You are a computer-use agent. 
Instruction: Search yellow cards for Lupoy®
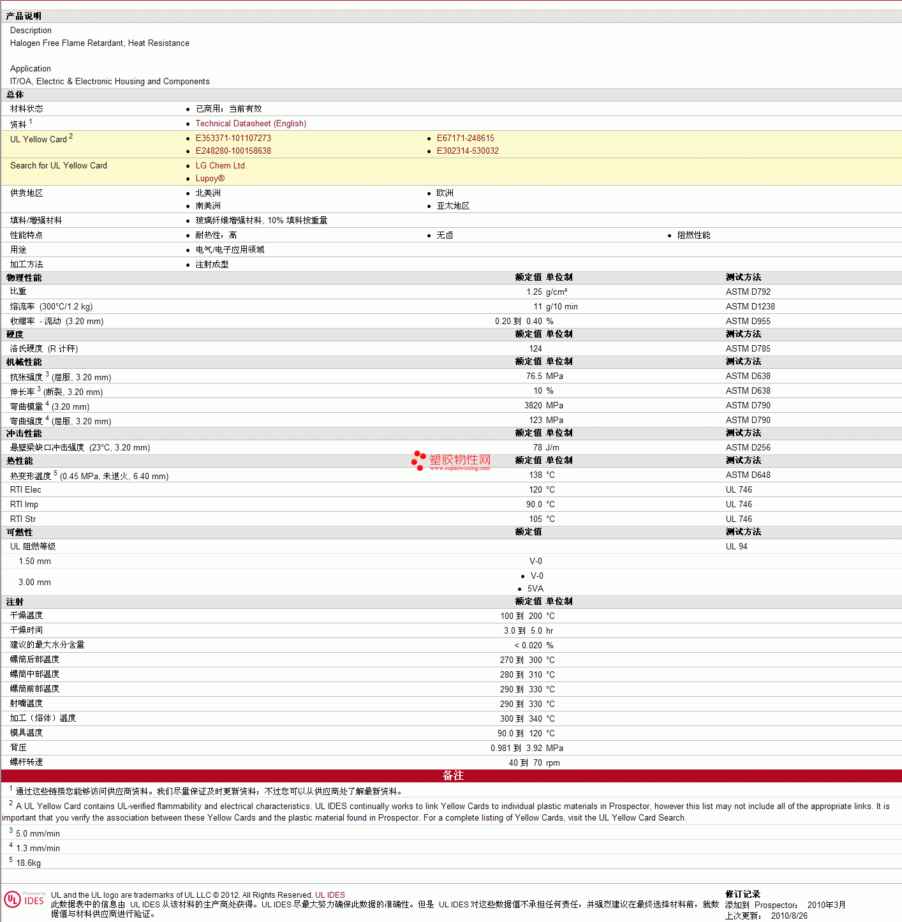(x=210, y=179)
